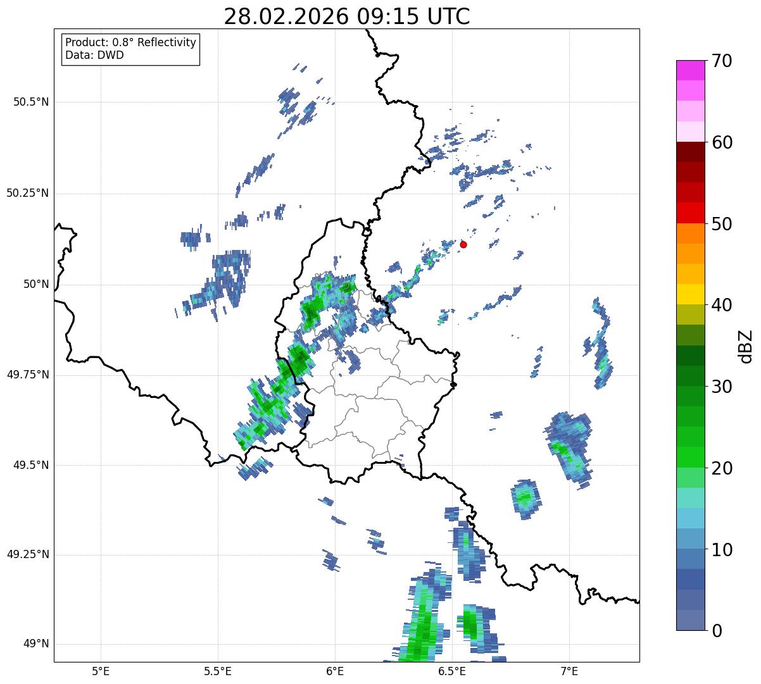This screenshot has width=761, height=684.
Task: Click the colorbar tick label 0
Action: point(717,631)
